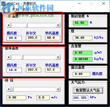Screen dimensions: 110x107
Task: Click the Pa unit label
Action: pyautogui.click(x=30, y=97)
